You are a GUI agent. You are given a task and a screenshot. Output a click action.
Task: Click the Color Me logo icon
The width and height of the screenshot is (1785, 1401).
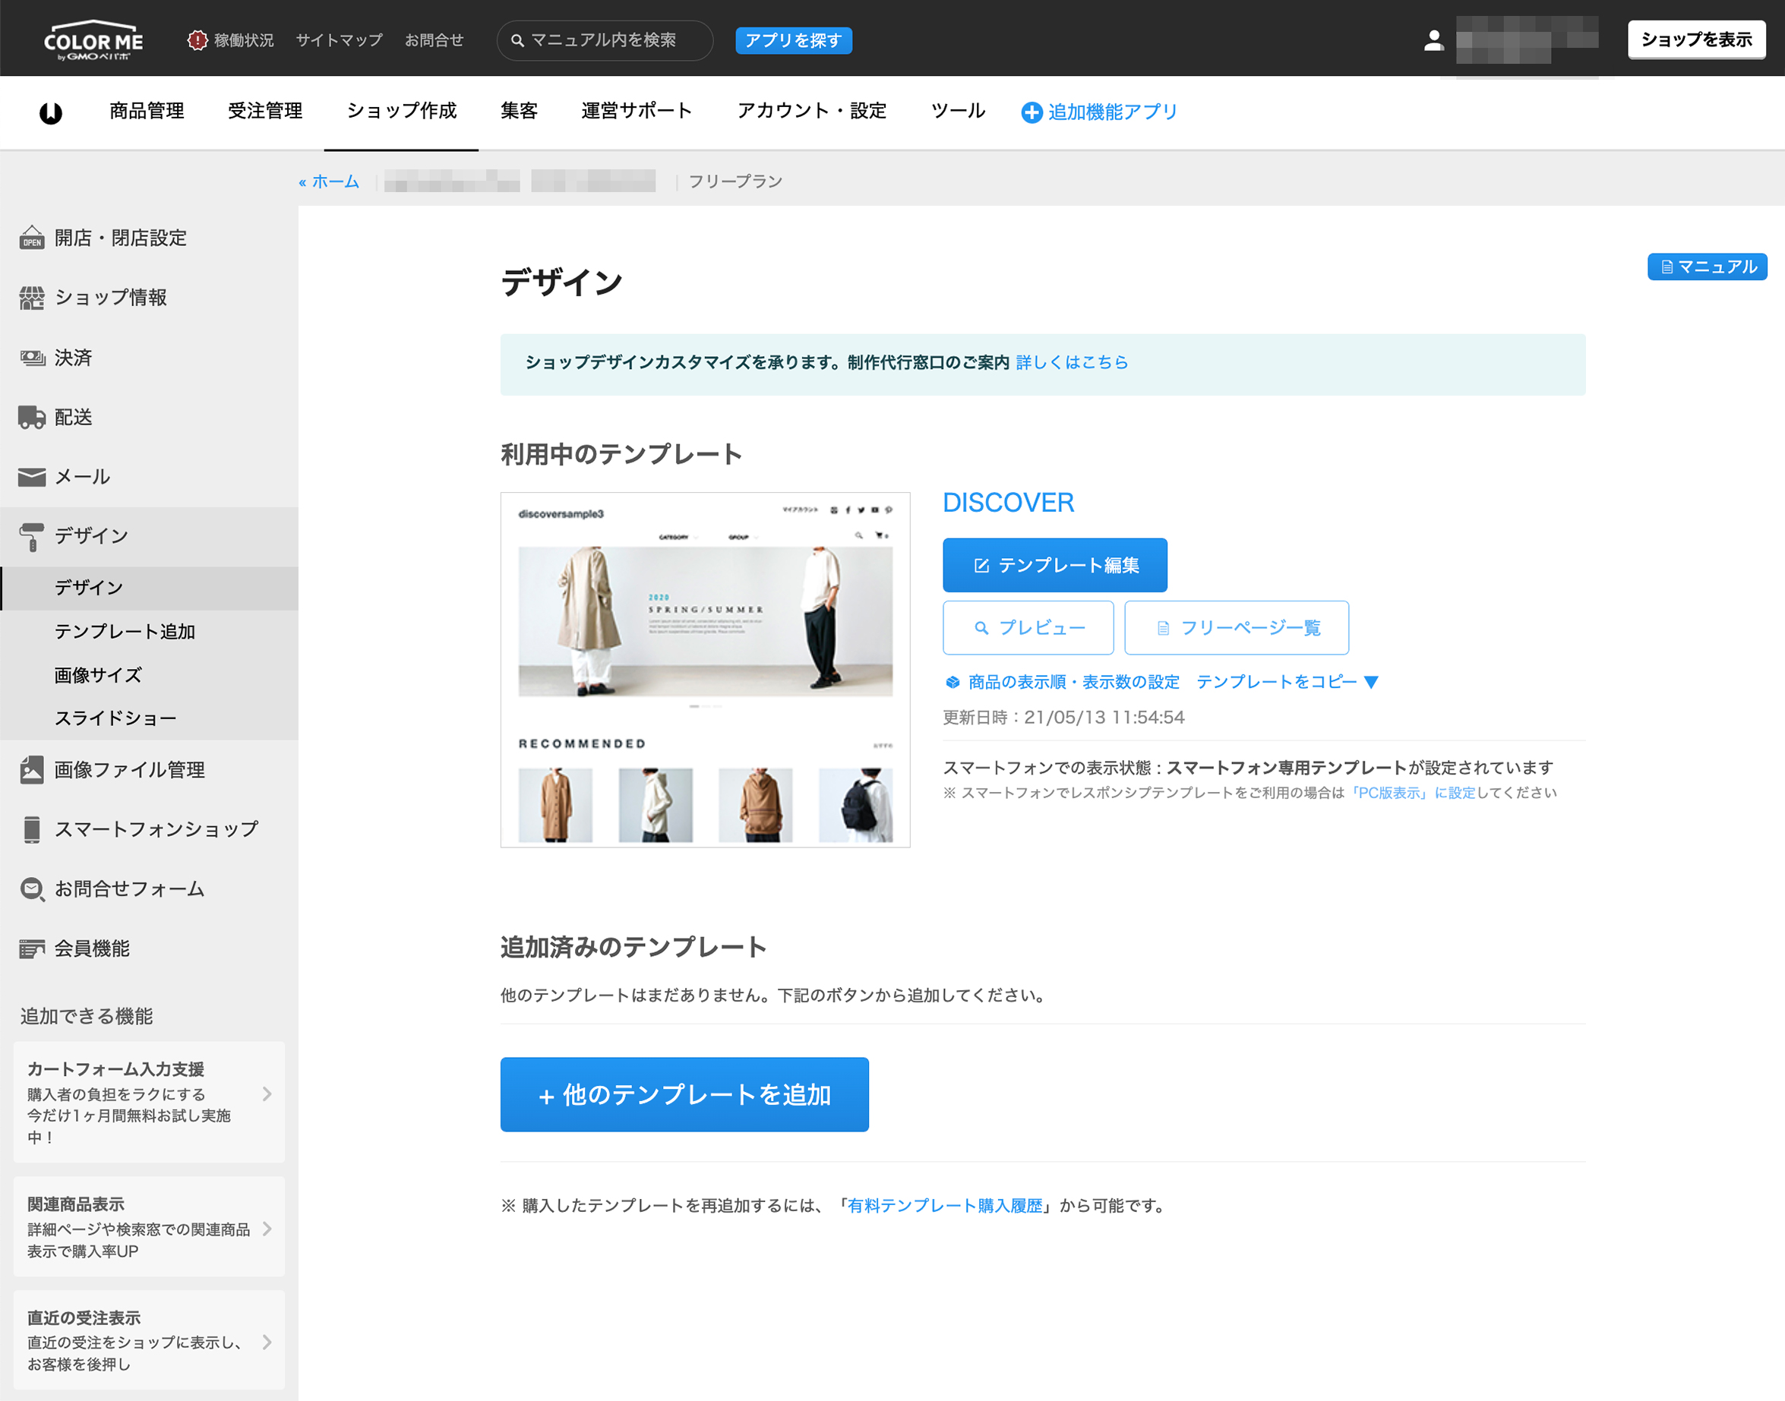[93, 40]
